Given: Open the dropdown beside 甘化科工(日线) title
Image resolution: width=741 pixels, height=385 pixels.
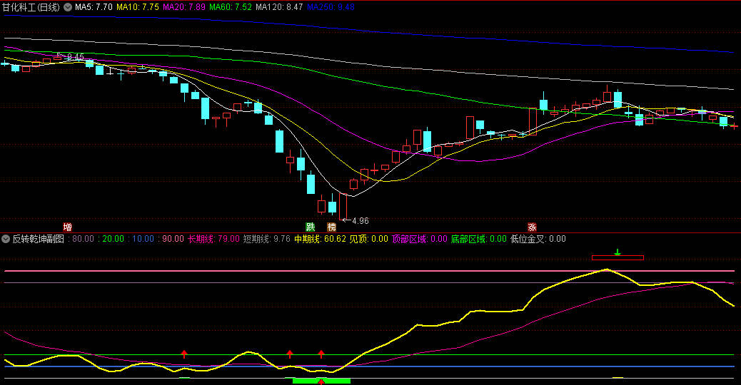Looking at the screenshot, I should (x=68, y=7).
